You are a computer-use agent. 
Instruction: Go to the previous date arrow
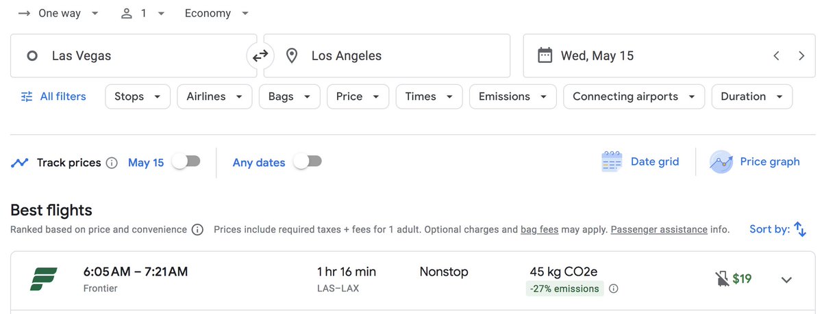tap(776, 56)
